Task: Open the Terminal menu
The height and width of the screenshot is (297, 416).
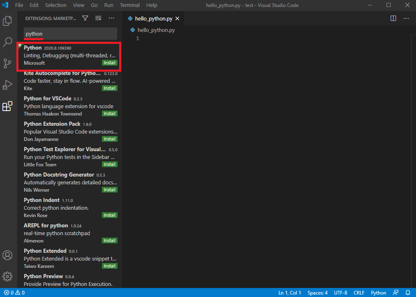Action: [x=130, y=5]
